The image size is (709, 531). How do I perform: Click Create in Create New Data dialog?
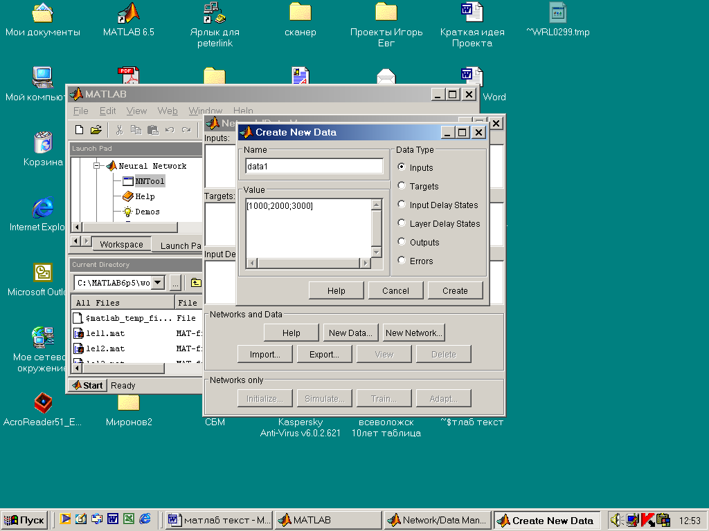pyautogui.click(x=455, y=291)
